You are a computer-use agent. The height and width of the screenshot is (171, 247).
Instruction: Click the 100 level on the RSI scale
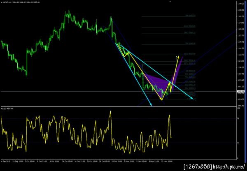pos(239,109)
